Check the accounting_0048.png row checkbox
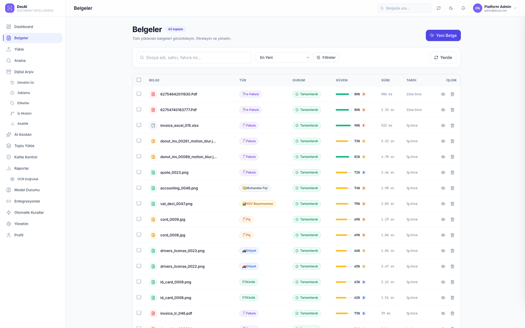Screen dimensions: 525x328 139,188
